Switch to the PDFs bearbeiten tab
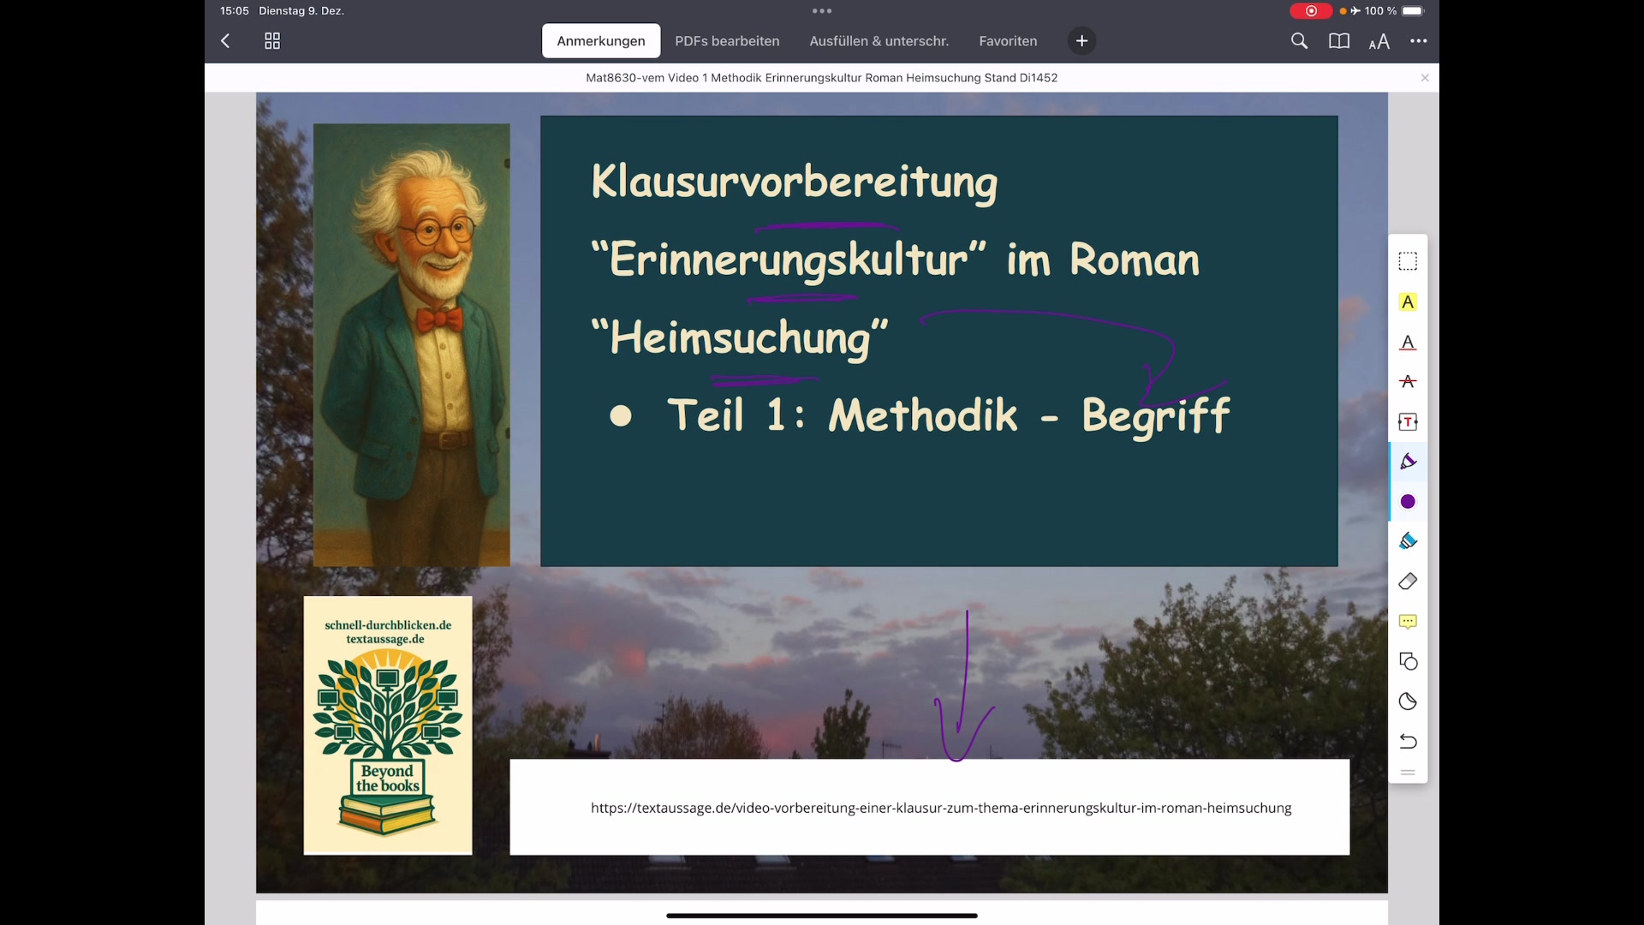The width and height of the screenshot is (1644, 925). click(727, 40)
